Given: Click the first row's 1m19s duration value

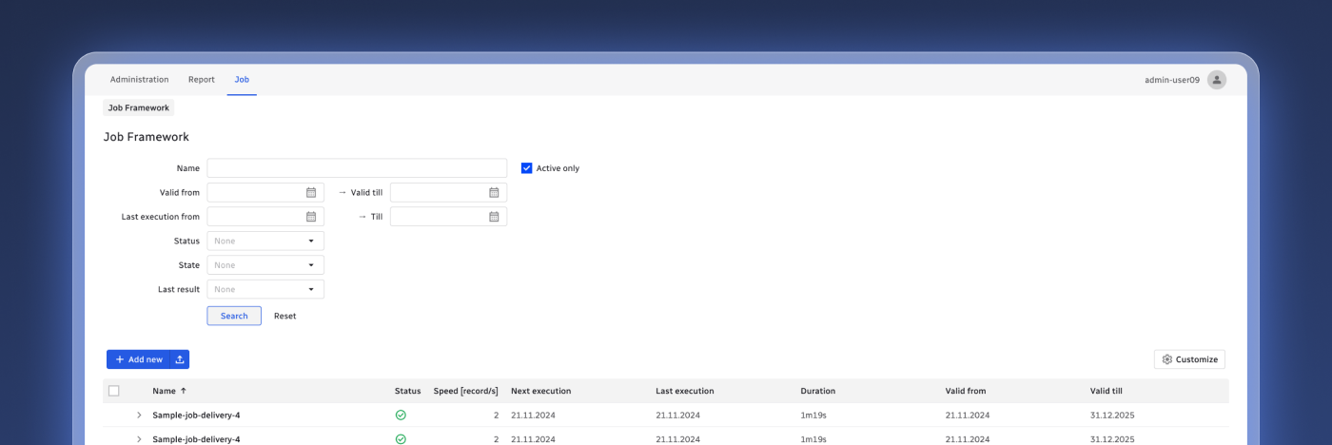Looking at the screenshot, I should coord(814,416).
